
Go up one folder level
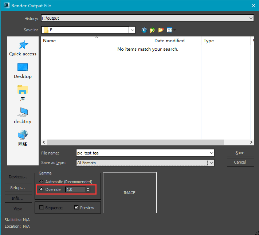click(152, 30)
